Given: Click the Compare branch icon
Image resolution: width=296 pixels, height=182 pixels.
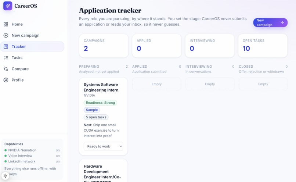Looking at the screenshot, I should tap(6, 69).
